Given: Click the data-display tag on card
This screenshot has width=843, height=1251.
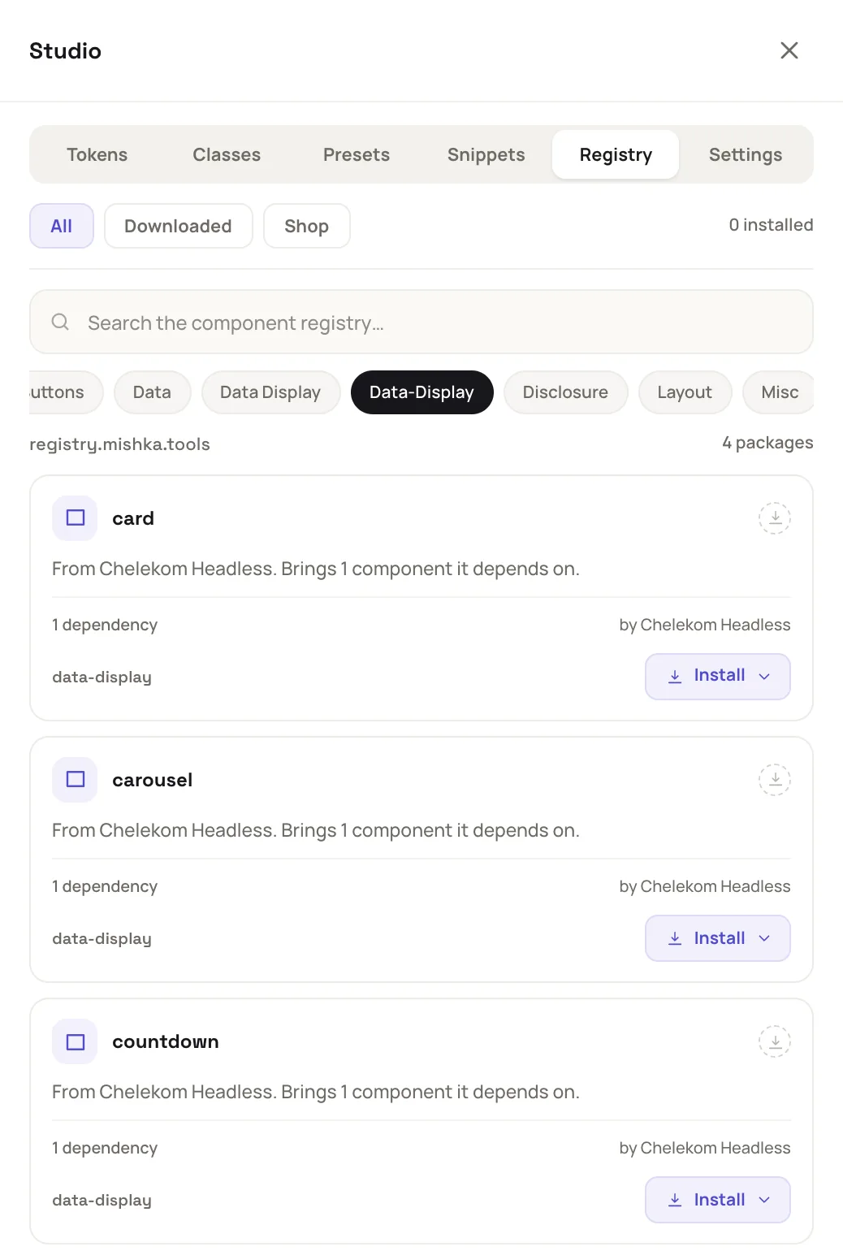Looking at the screenshot, I should (x=102, y=677).
